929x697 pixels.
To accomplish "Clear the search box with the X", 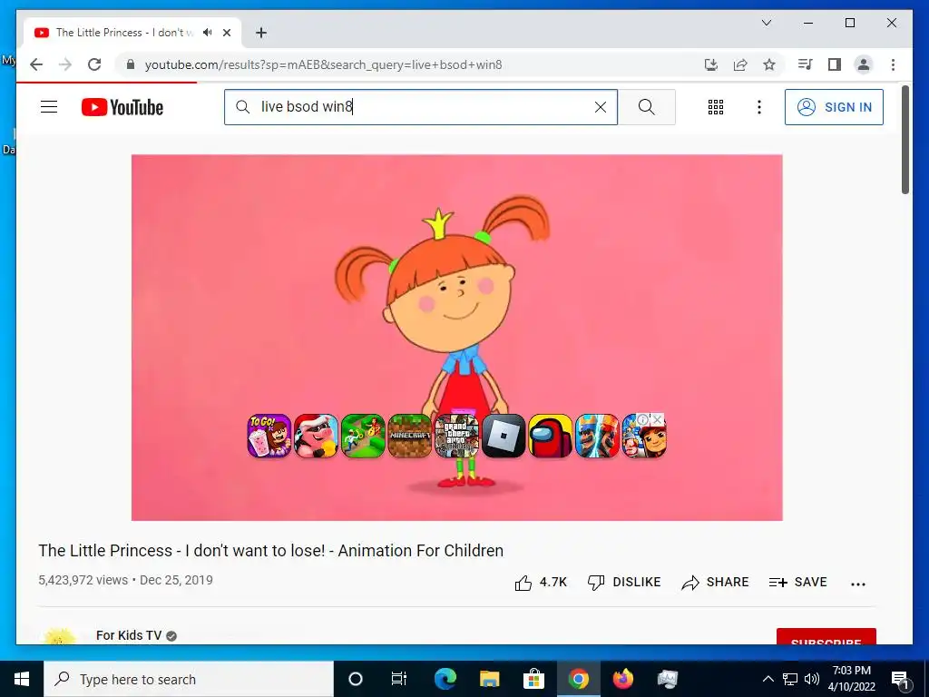I will 601,107.
